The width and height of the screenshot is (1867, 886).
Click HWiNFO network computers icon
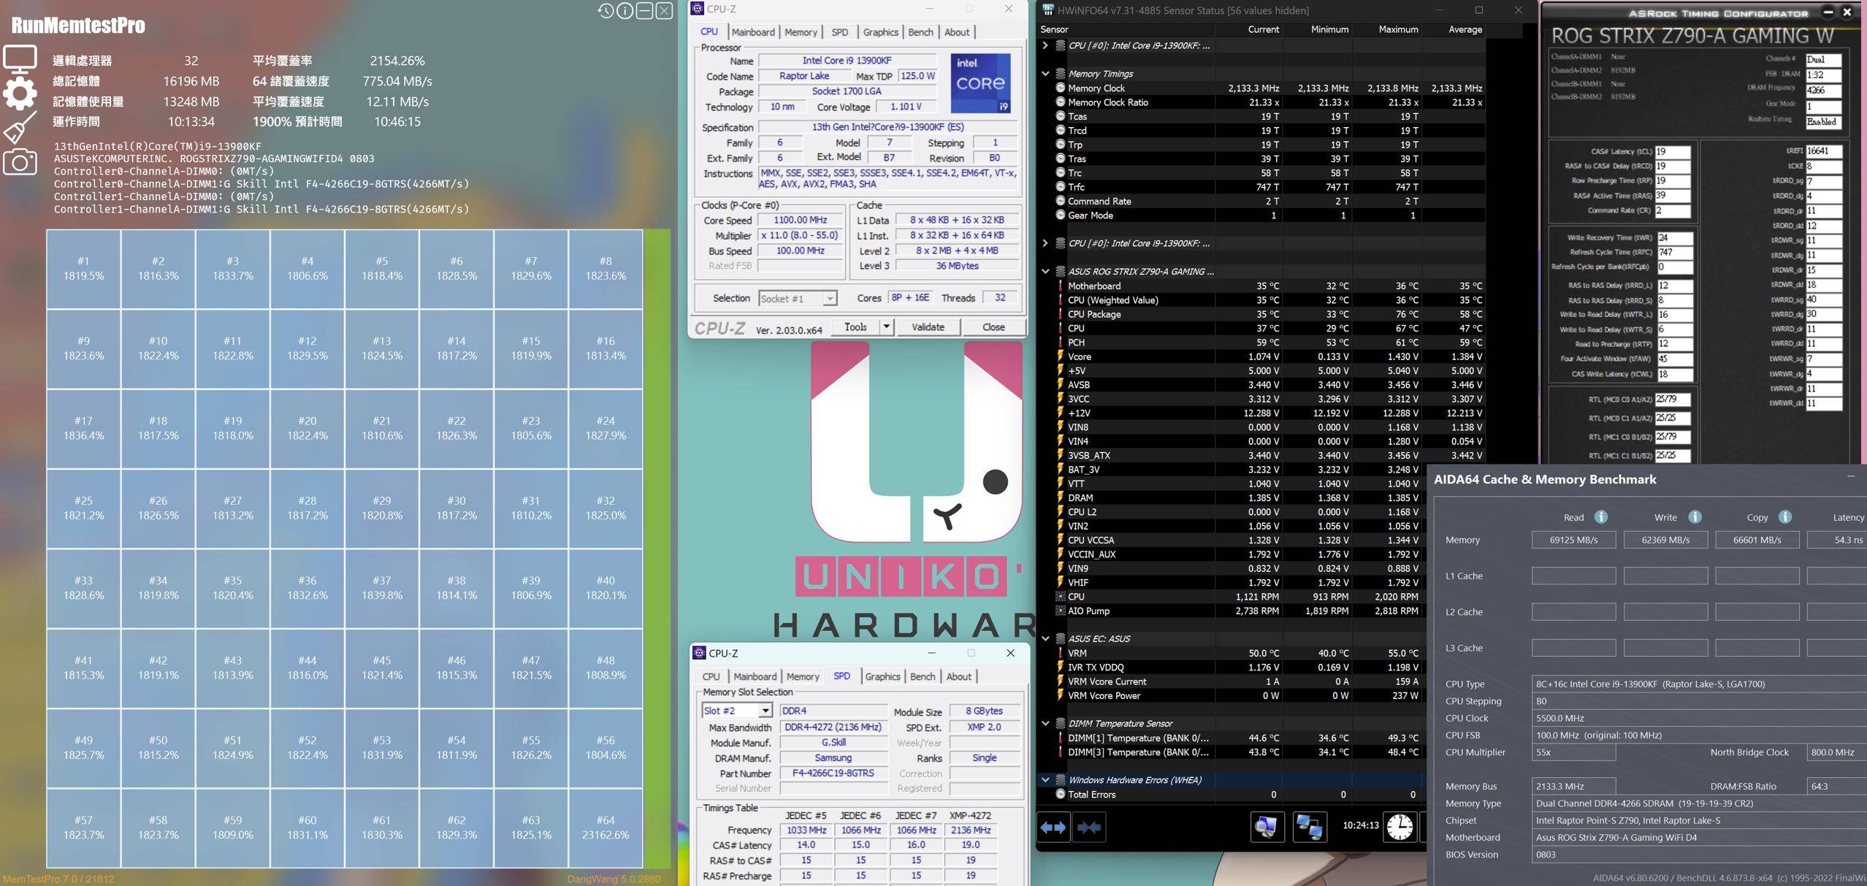[1308, 827]
